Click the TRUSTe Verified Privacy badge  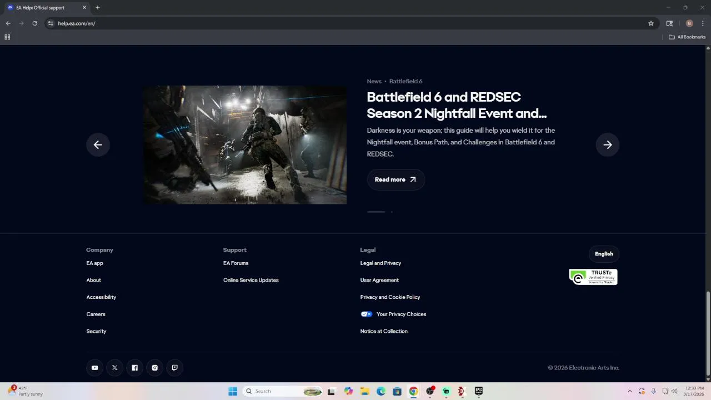[x=593, y=277]
